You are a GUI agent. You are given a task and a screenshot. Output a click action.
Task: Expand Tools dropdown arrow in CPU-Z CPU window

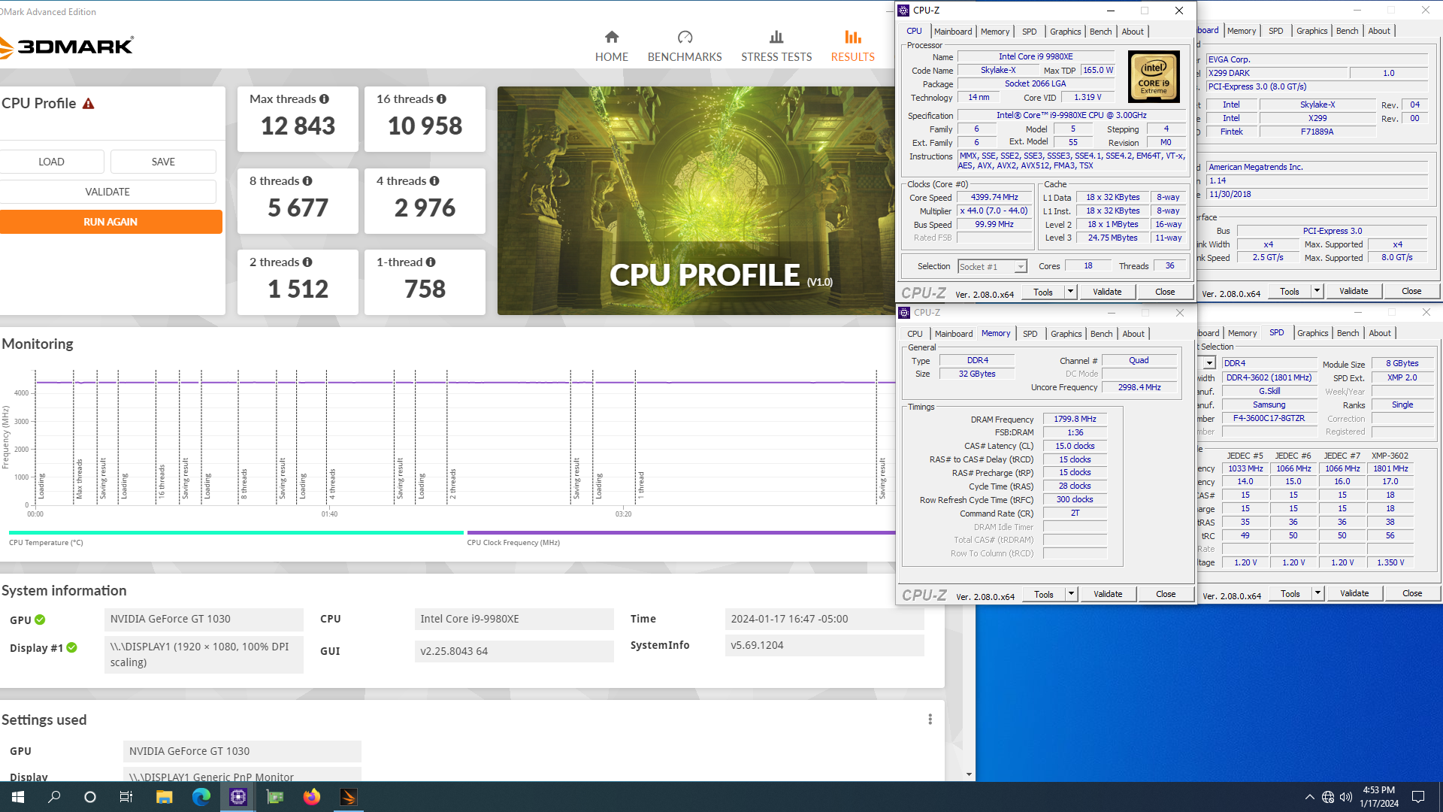pos(1070,292)
